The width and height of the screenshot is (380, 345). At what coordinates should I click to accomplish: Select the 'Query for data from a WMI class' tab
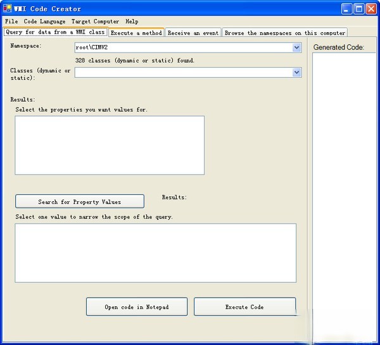coord(55,32)
